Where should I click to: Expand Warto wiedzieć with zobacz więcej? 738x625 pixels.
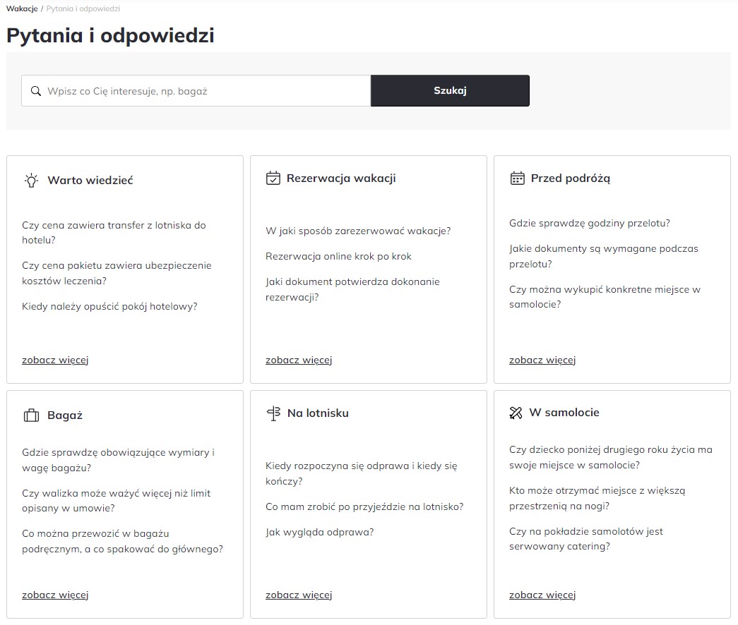coord(55,360)
